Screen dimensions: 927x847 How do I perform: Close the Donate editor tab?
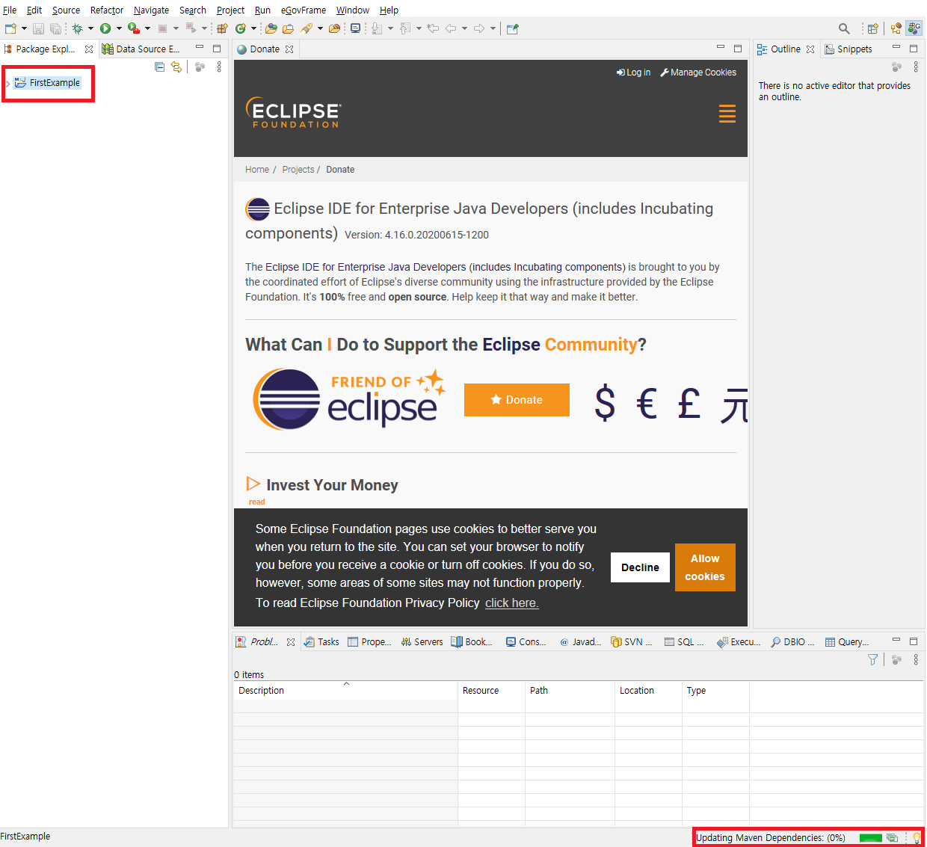(289, 49)
